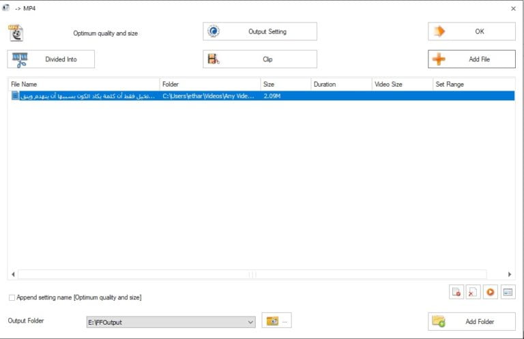Click the Add File button
Screen dimensions: 524x339
pos(471,59)
